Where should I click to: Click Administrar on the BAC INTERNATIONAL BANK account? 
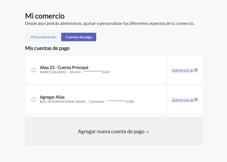point(182,100)
